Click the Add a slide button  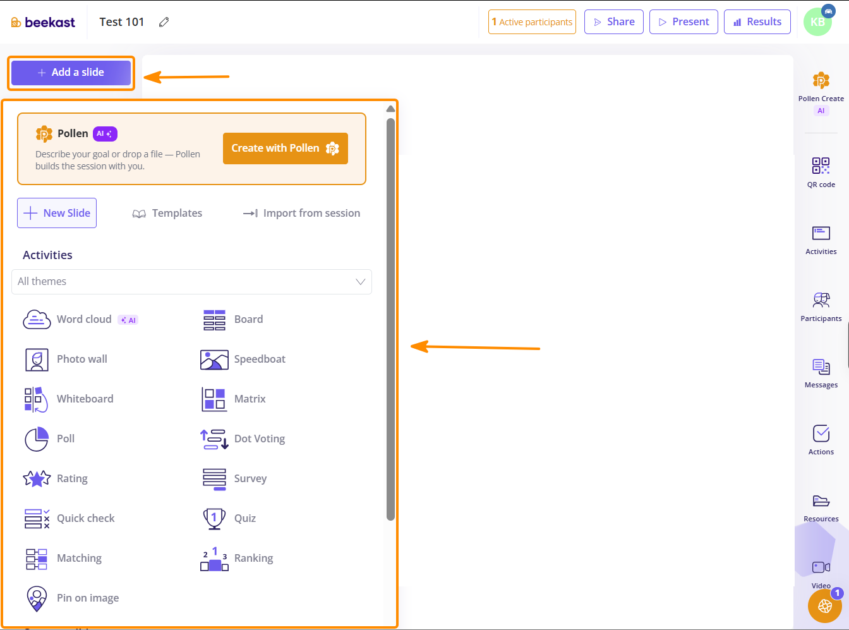(x=71, y=73)
